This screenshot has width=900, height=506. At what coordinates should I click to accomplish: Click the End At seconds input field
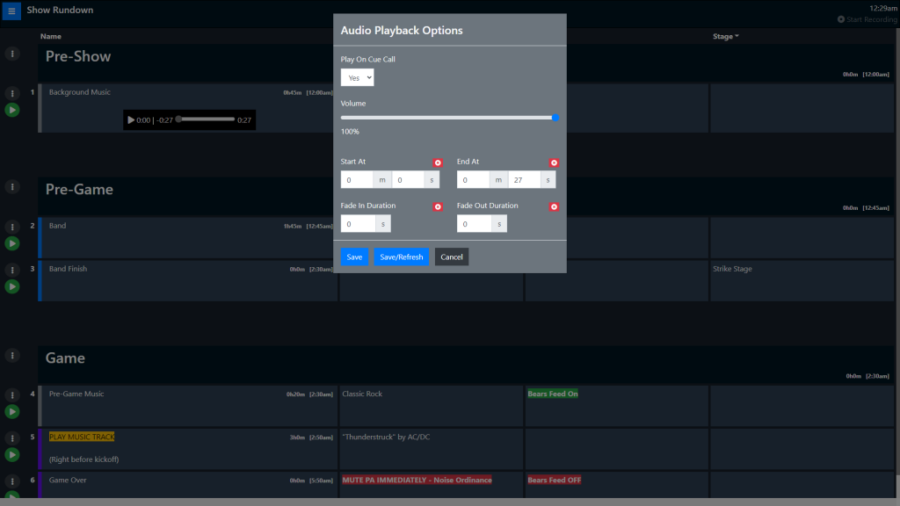coord(524,180)
